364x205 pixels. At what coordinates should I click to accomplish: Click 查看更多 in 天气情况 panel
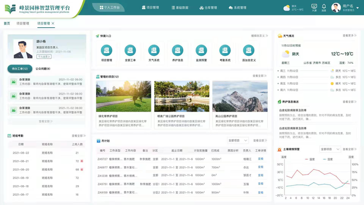[x=349, y=35]
